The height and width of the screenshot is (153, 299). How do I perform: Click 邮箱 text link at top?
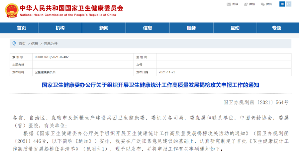235,4
